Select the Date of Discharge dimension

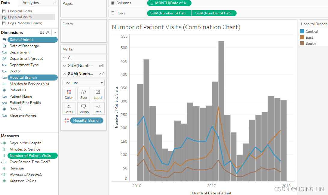click(24, 46)
